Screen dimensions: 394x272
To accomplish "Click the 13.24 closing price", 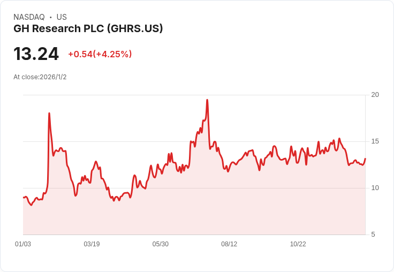I will tap(36, 54).
